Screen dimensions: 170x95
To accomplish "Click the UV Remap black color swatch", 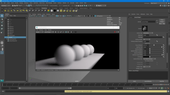I will [x=146, y=57].
